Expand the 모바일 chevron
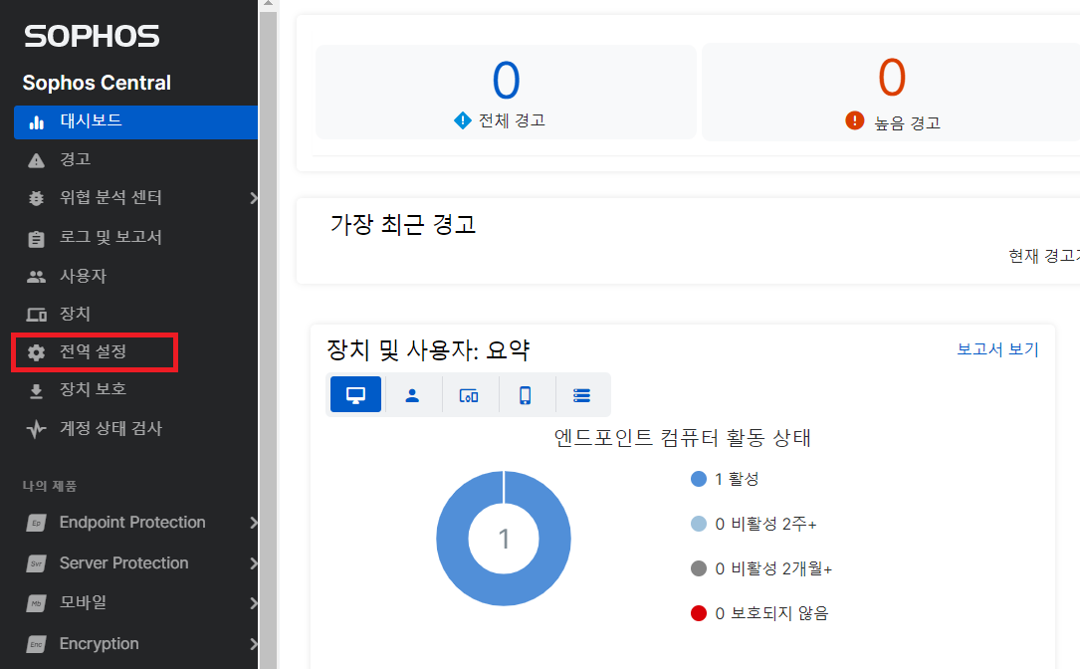This screenshot has height=669, width=1080. [253, 603]
